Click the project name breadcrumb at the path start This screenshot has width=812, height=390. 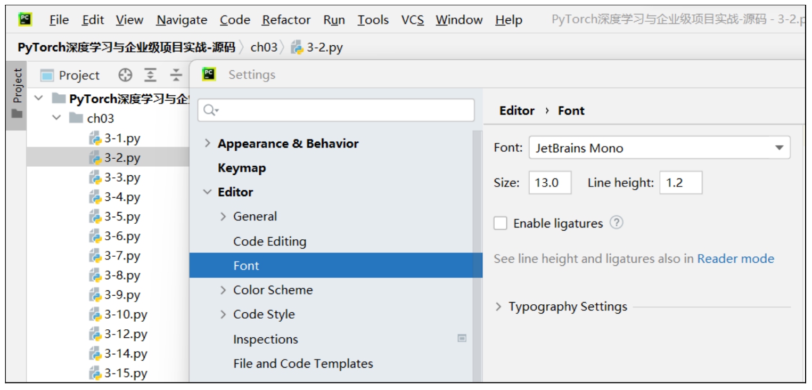point(126,47)
